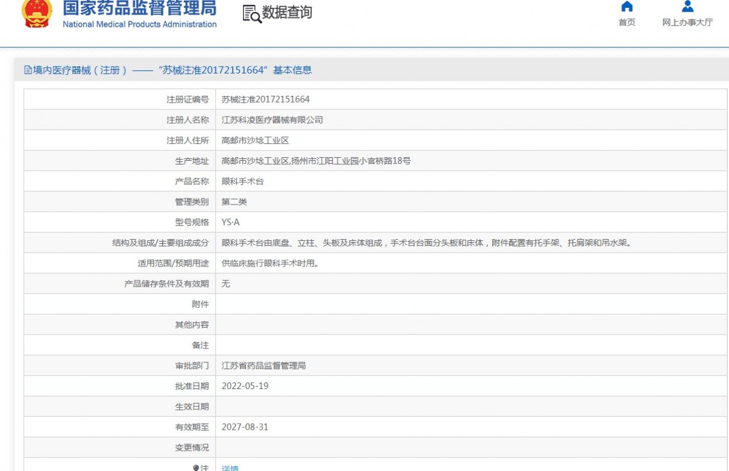Click the 第二类 management category value

[x=234, y=202]
